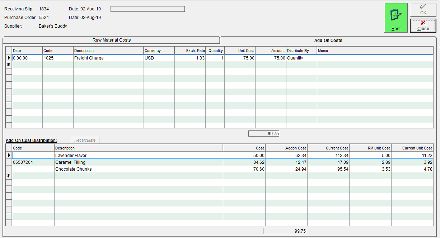Click the Distribute By cell showing Quantity

(x=301, y=58)
